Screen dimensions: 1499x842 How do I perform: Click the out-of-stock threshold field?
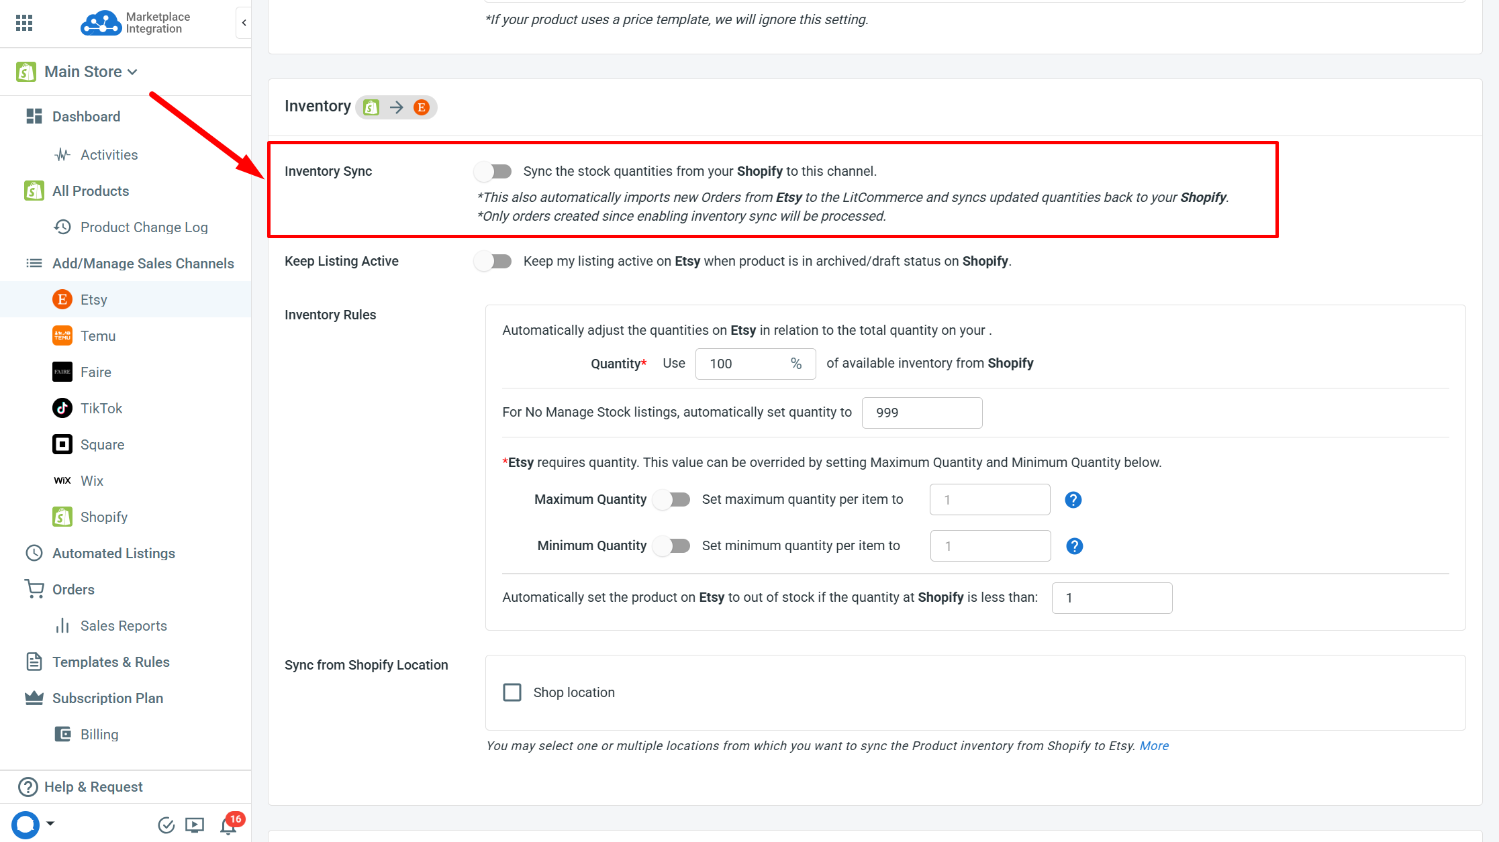tap(1112, 598)
